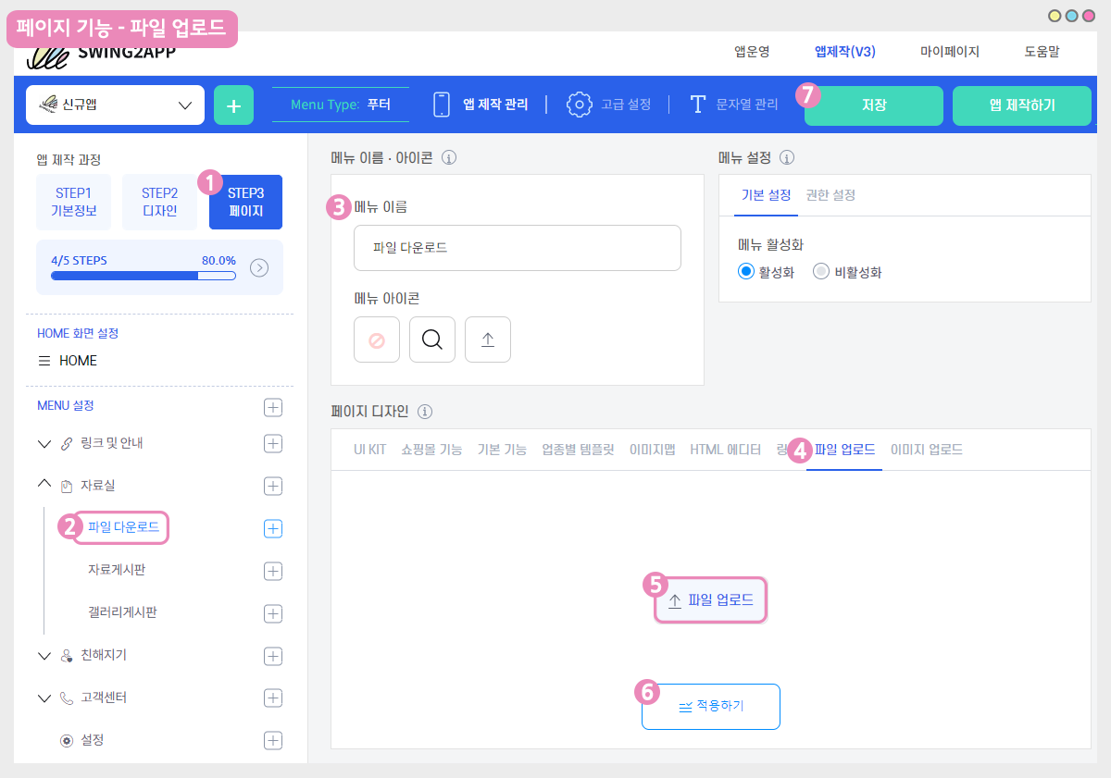The height and width of the screenshot is (778, 1111).
Task: Open 고급 설정 gear icon
Action: point(580,105)
